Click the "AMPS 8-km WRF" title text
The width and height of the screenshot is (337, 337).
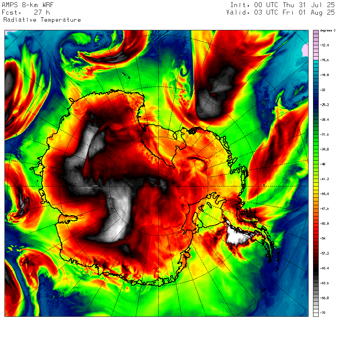tap(28, 5)
